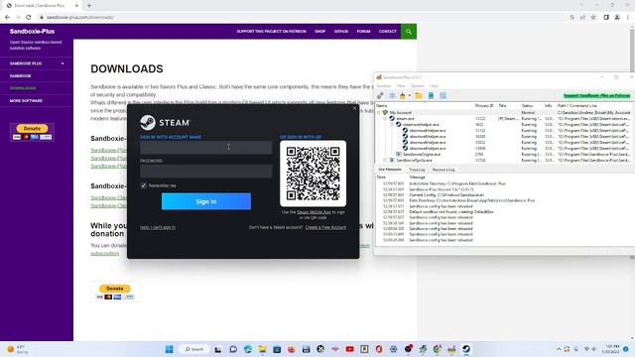
Task: Click the Steam Mobile App link
Action: point(314,212)
